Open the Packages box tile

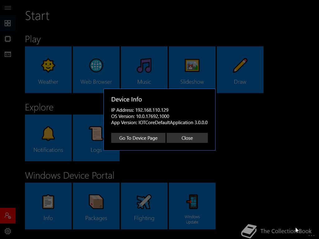click(x=96, y=206)
